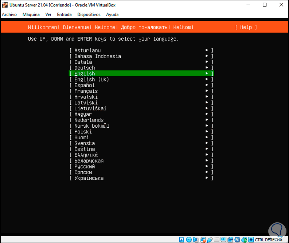Click the arrow on the Français row
The height and width of the screenshot is (243, 289).
tap(207, 91)
